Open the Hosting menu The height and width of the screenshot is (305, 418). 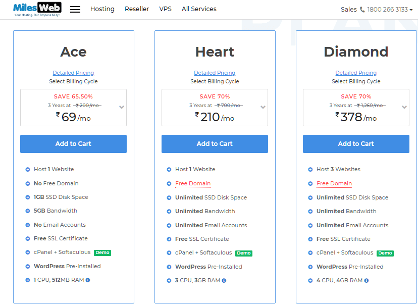click(102, 9)
